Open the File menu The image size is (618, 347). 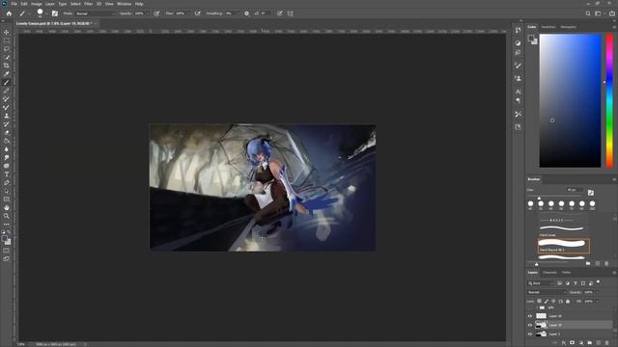pos(14,4)
